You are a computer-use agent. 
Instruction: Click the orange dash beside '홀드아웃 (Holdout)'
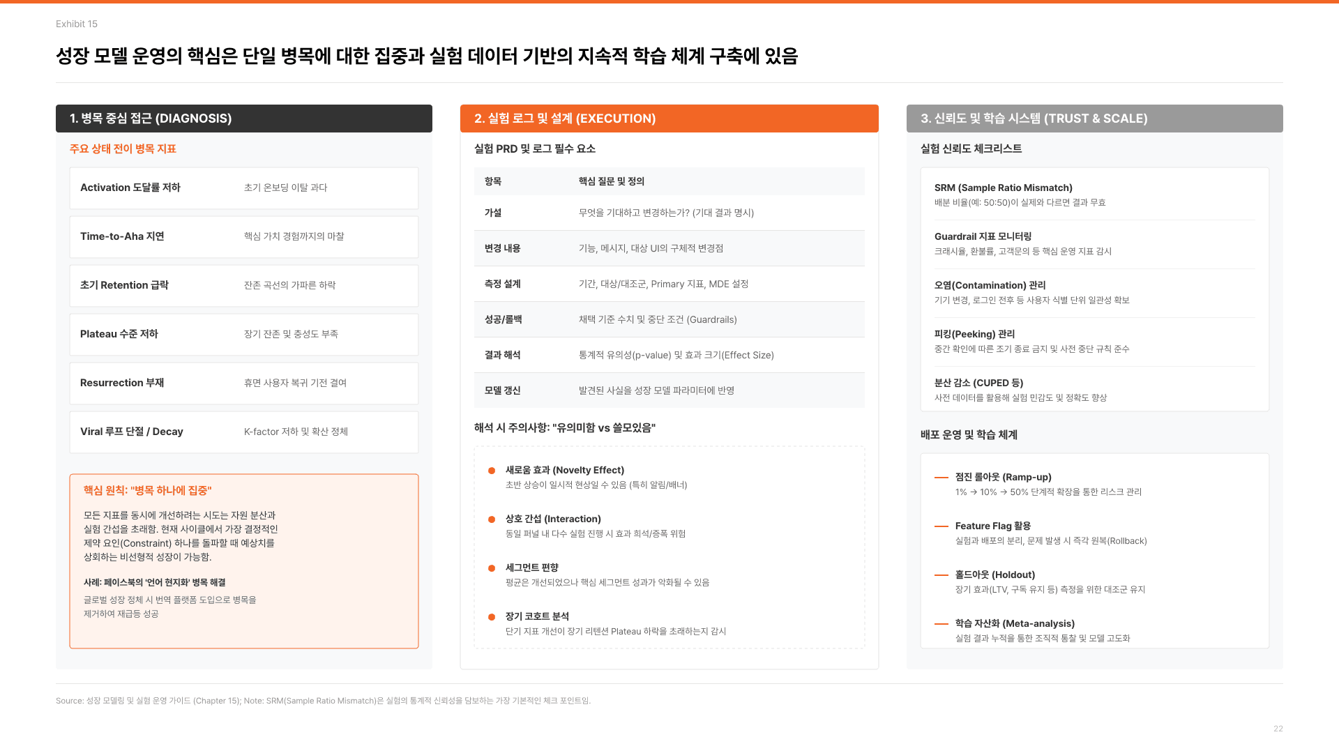pos(941,575)
